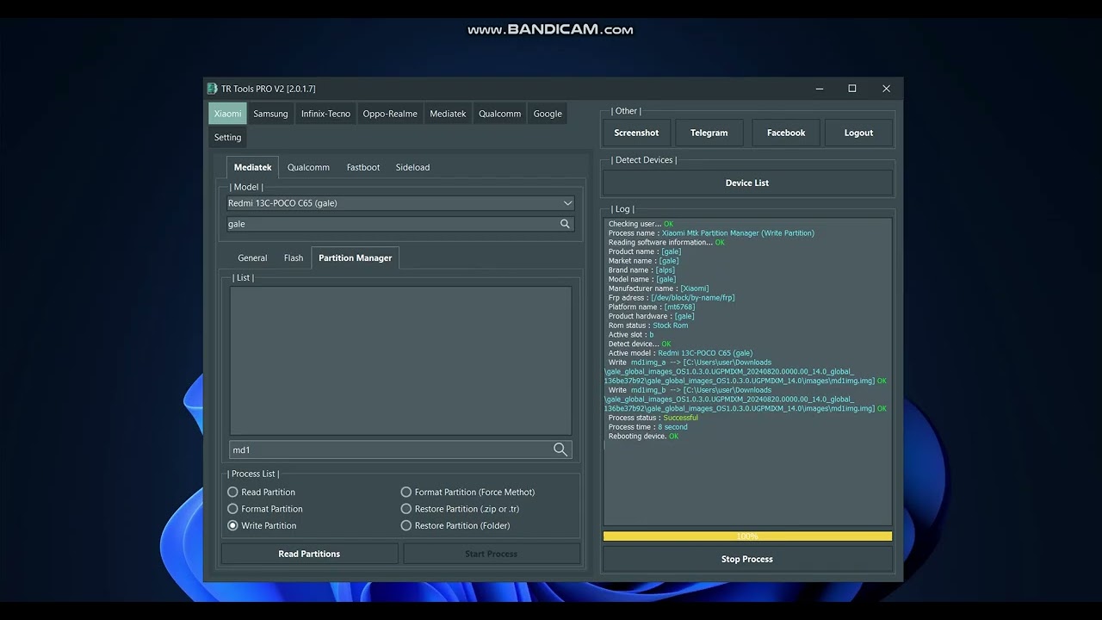Image resolution: width=1102 pixels, height=620 pixels.
Task: Switch to the Fastboot sub-tab
Action: click(x=363, y=167)
